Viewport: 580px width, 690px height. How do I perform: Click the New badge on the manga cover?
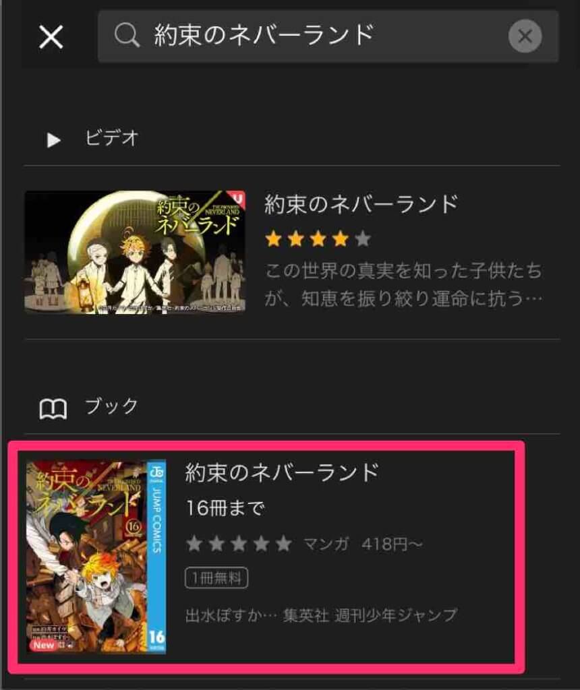[x=43, y=645]
